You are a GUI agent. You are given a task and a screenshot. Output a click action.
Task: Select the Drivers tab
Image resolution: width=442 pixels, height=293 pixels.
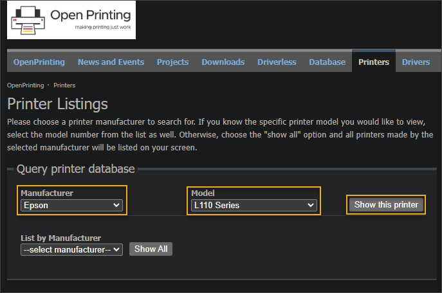[x=416, y=62]
